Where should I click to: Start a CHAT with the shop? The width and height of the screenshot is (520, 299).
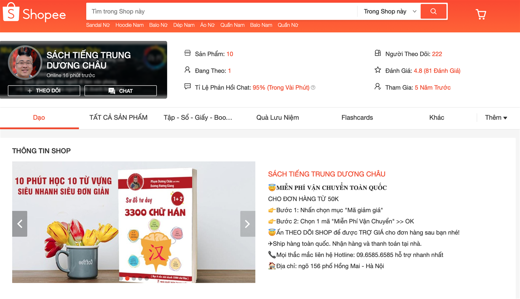click(x=121, y=91)
